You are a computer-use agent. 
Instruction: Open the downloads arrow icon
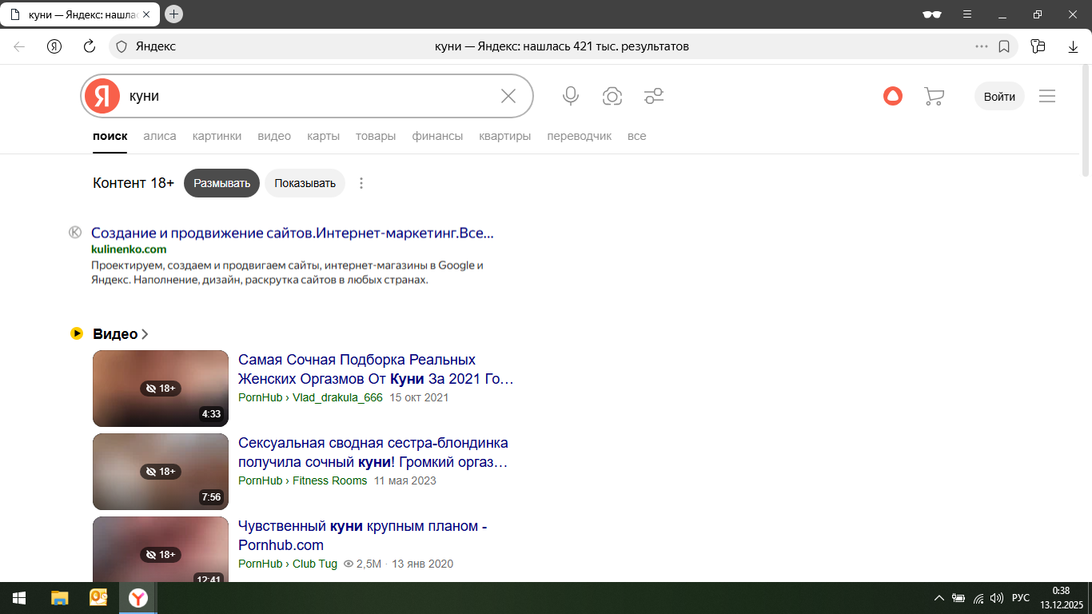pos(1073,46)
